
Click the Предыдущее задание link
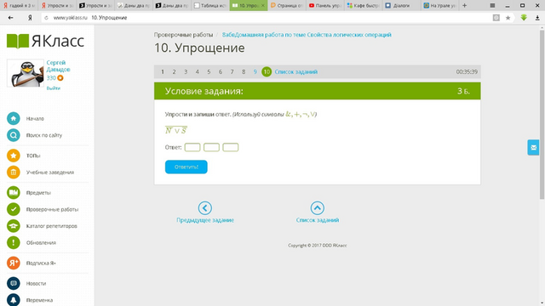point(205,220)
